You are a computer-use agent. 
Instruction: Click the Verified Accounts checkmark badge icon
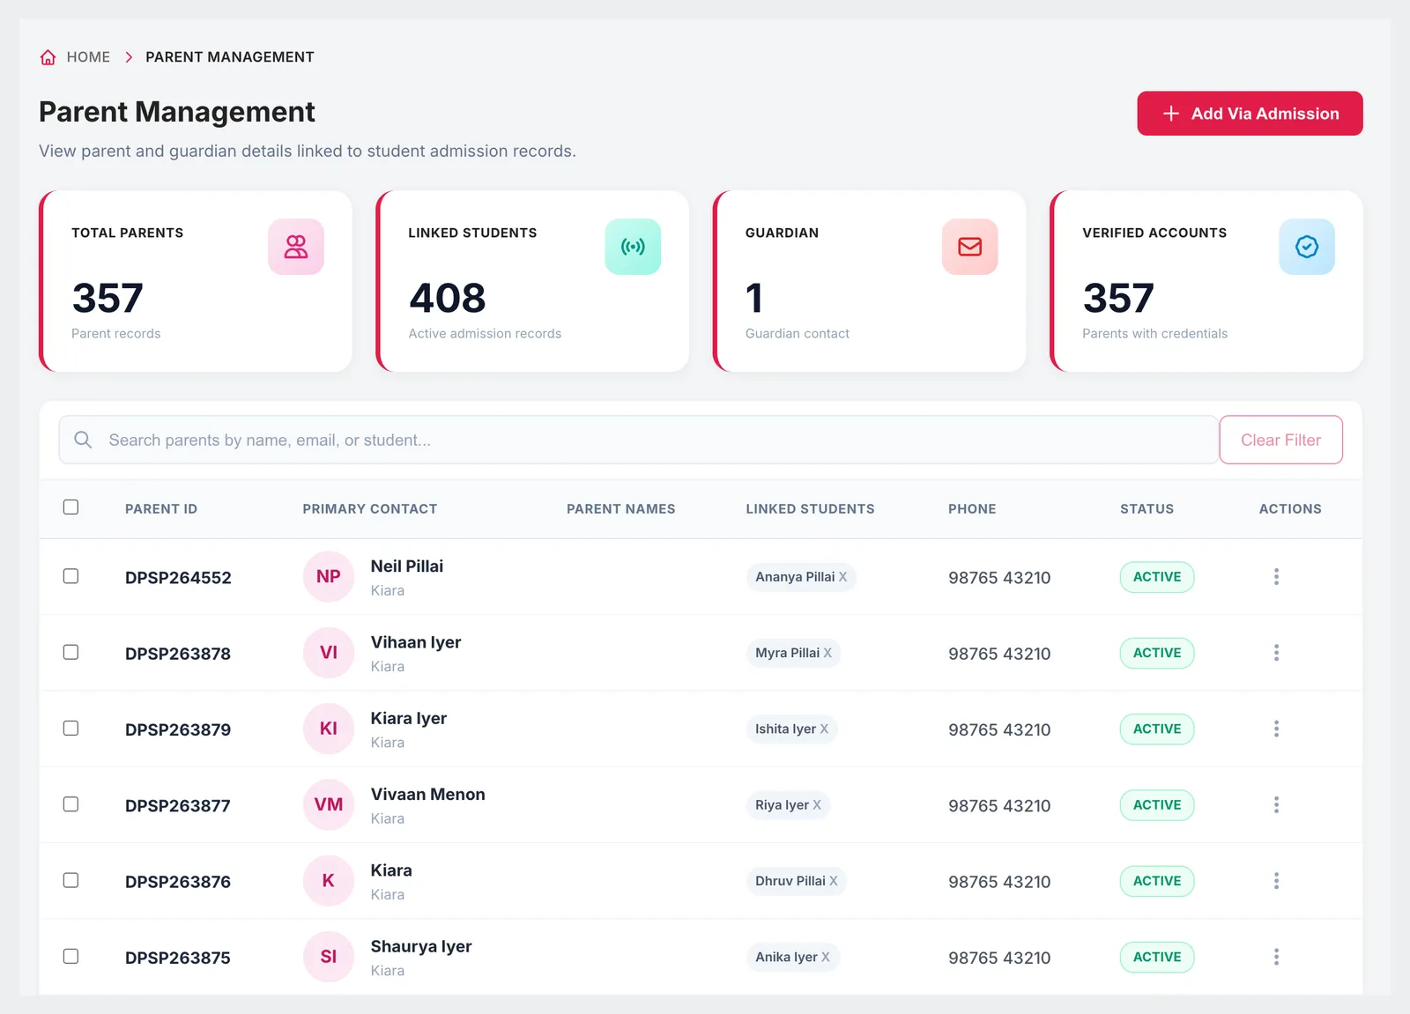(1307, 247)
